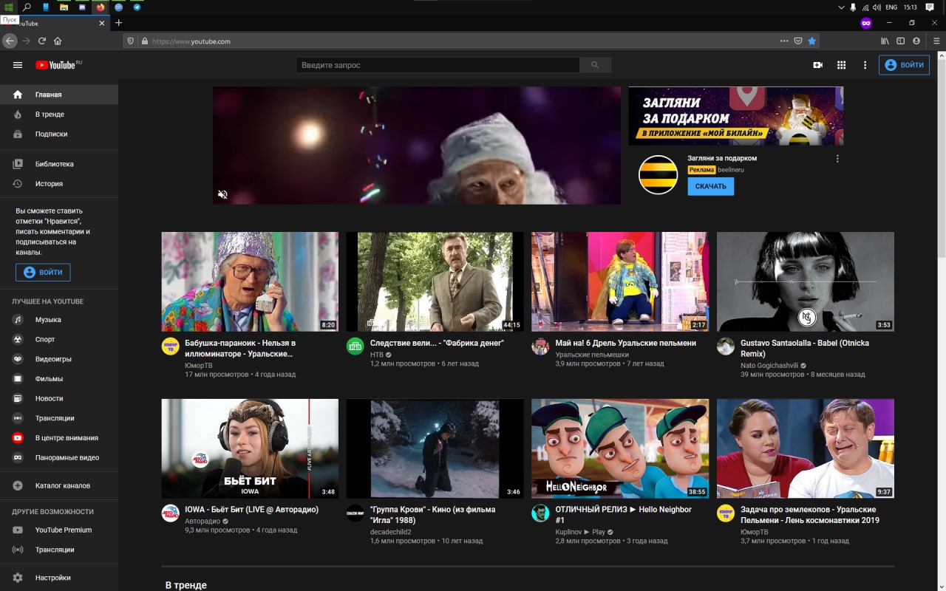Open Задача про землекопов video title
946x591 pixels.
810,514
